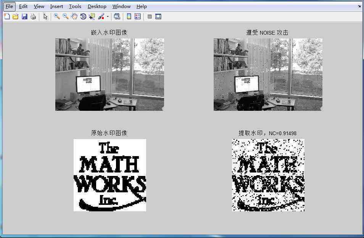Click the title text 遭受 NOISE 攻击
This screenshot has height=238, width=364.
tap(267, 33)
